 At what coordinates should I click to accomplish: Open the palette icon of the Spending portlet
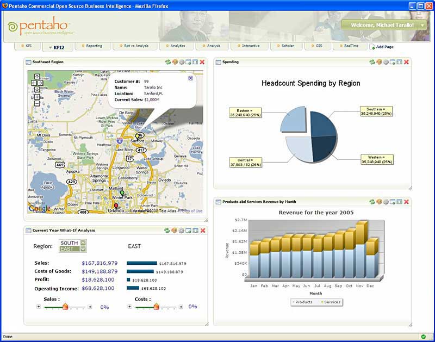click(x=379, y=62)
